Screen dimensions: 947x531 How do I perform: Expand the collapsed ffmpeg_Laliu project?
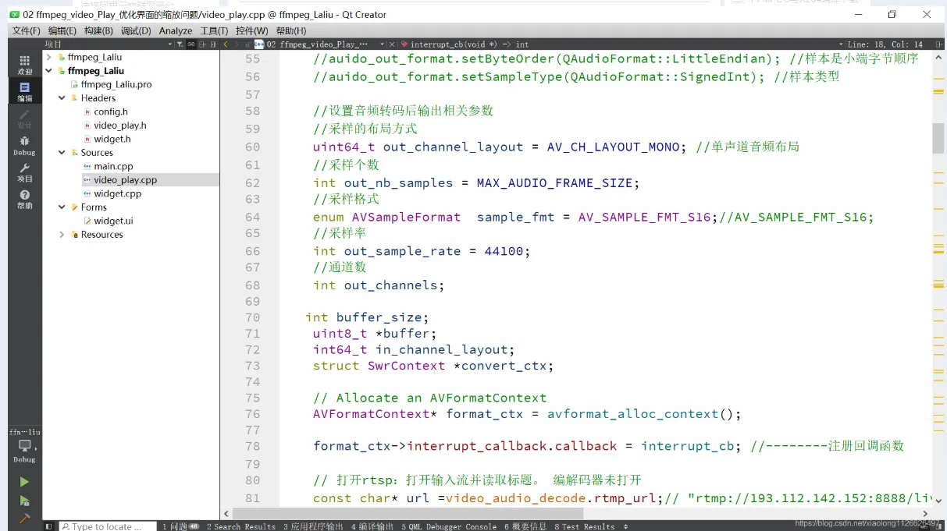pos(48,57)
